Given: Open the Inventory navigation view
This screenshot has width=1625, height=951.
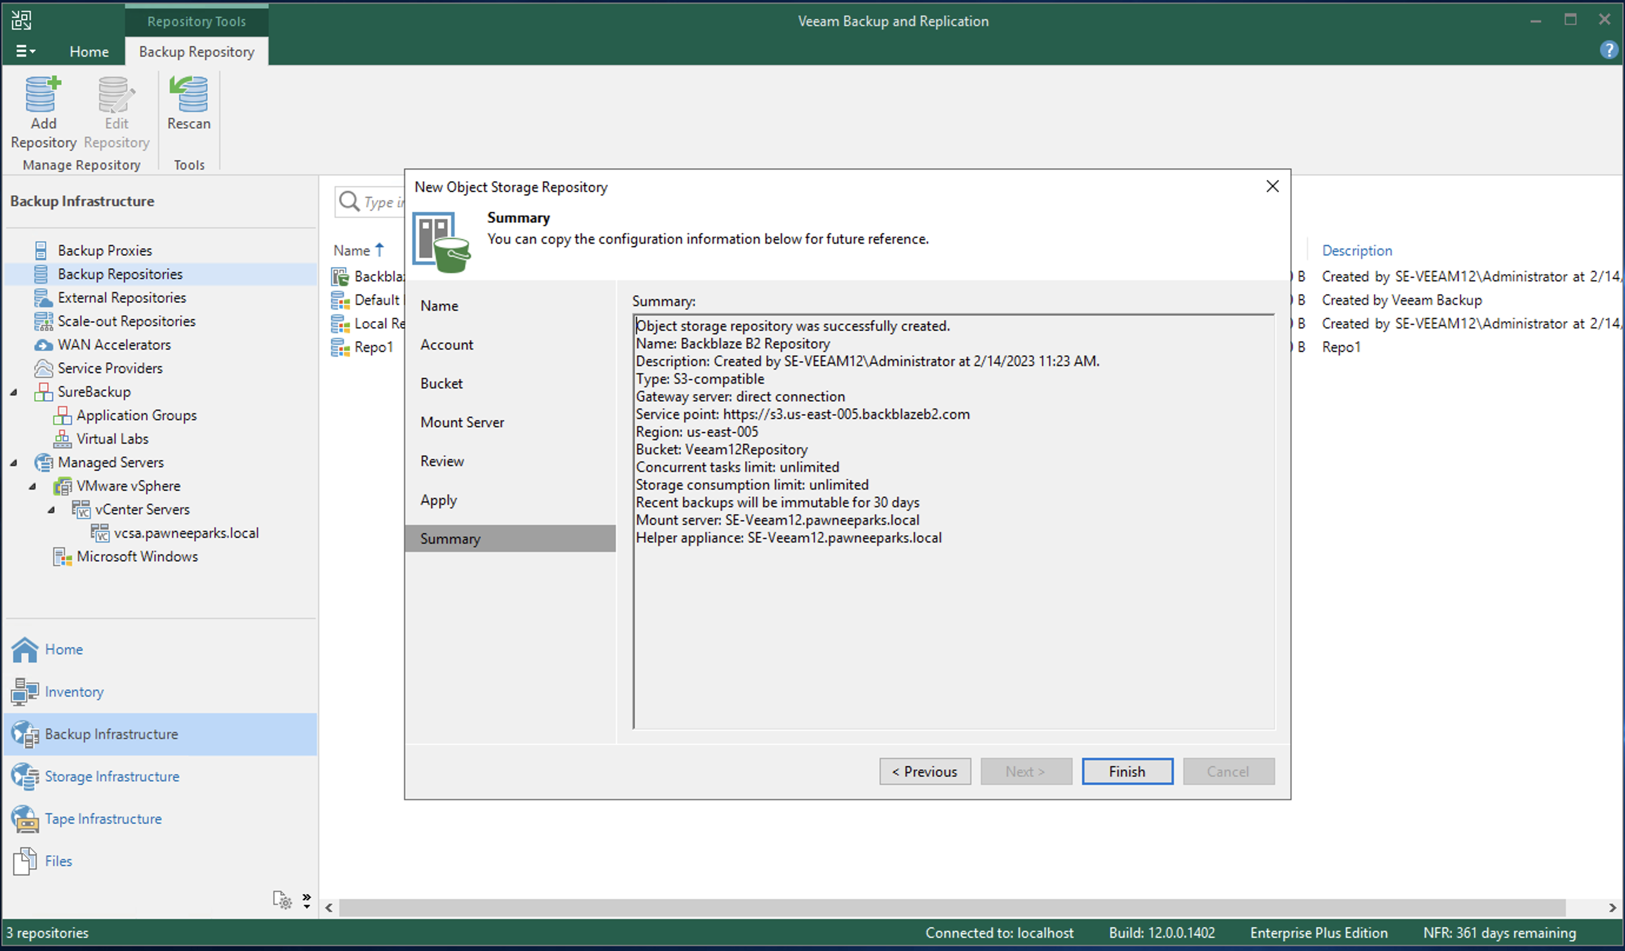Looking at the screenshot, I should click(x=74, y=691).
